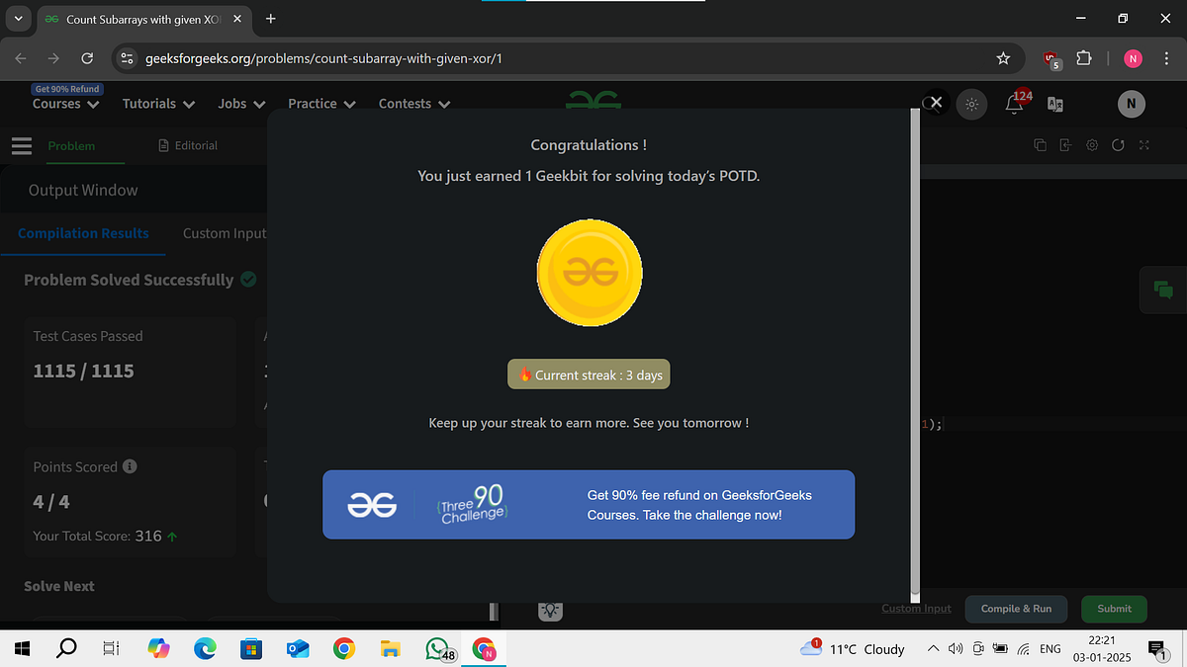1187x667 pixels.
Task: Open the code editor settings gear
Action: 1091,144
